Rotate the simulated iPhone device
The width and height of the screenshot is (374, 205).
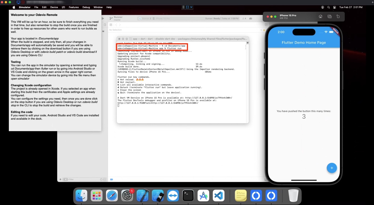pyautogui.click(x=338, y=16)
